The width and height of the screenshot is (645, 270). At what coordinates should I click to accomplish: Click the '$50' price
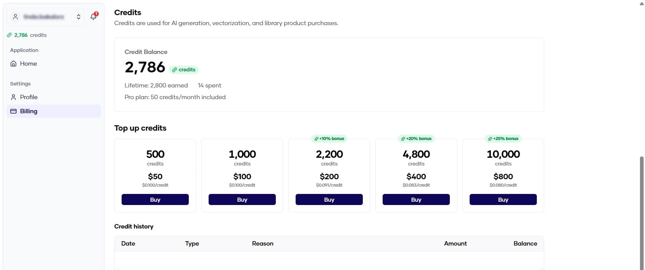pos(155,177)
